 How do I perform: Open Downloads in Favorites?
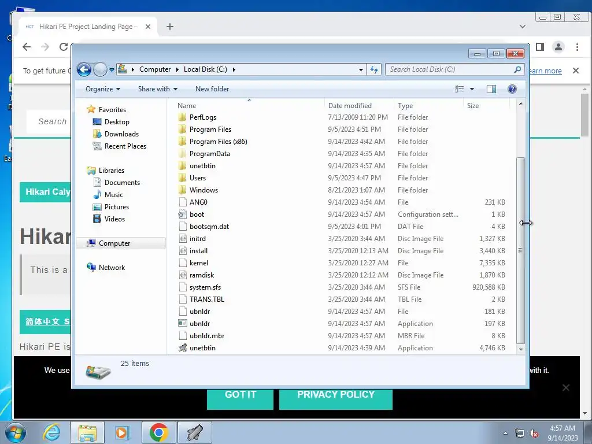point(121,134)
